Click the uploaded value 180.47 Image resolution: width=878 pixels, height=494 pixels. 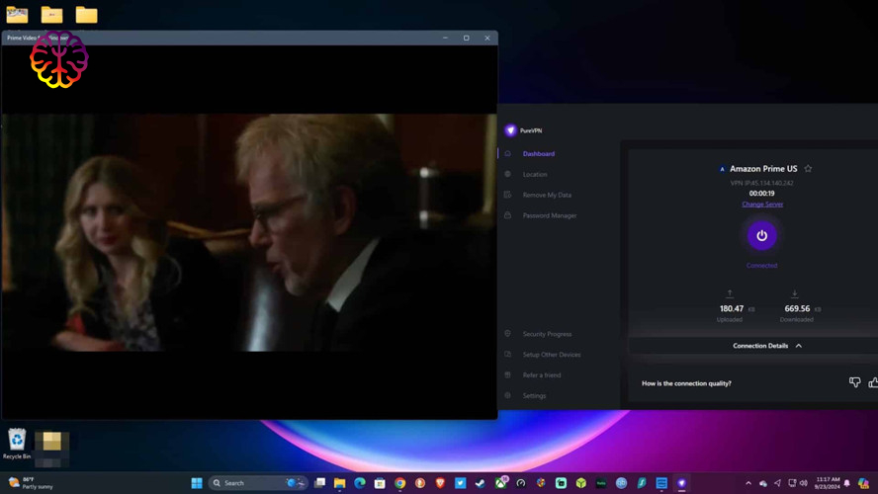(x=732, y=309)
